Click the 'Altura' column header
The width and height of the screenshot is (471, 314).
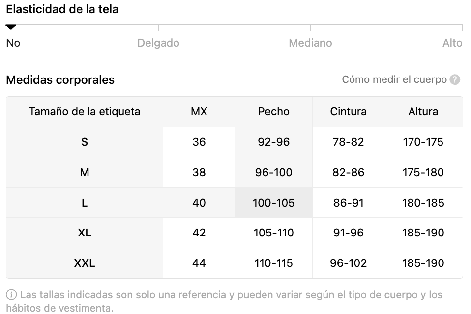(423, 112)
